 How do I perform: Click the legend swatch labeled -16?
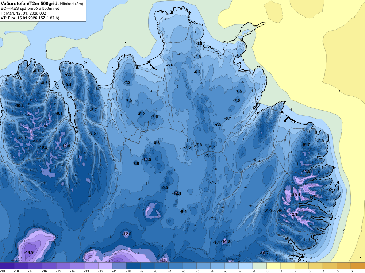49,266
